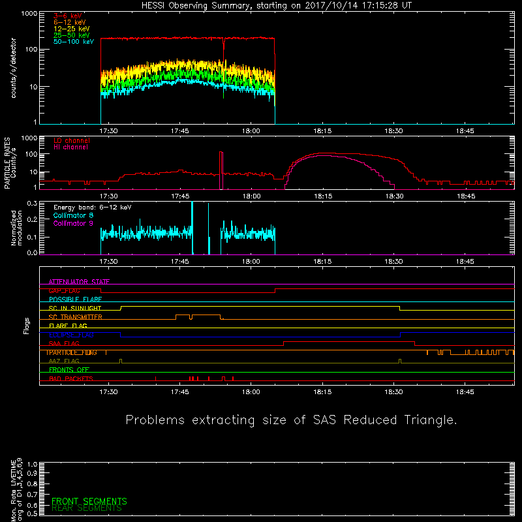Viewport: 522px width, 522px height.
Task: Select the FRONT SEGMENTS legend label
Action: click(89, 501)
